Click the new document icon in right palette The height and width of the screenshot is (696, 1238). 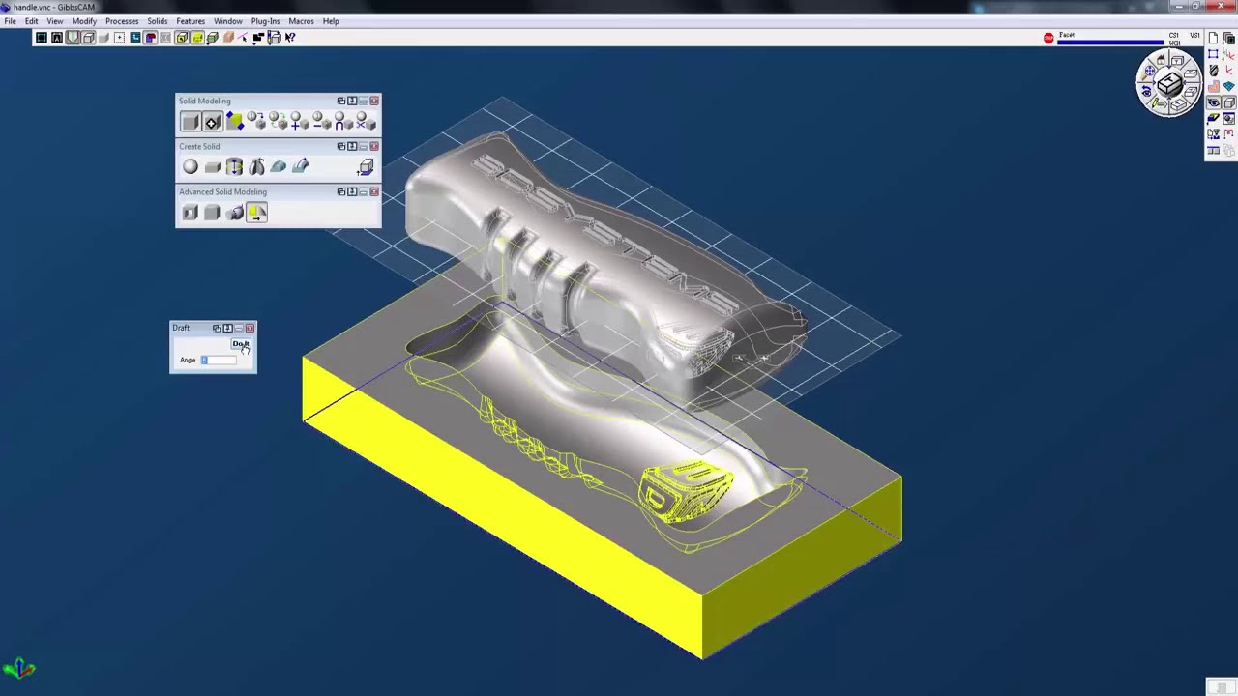[x=1213, y=38]
